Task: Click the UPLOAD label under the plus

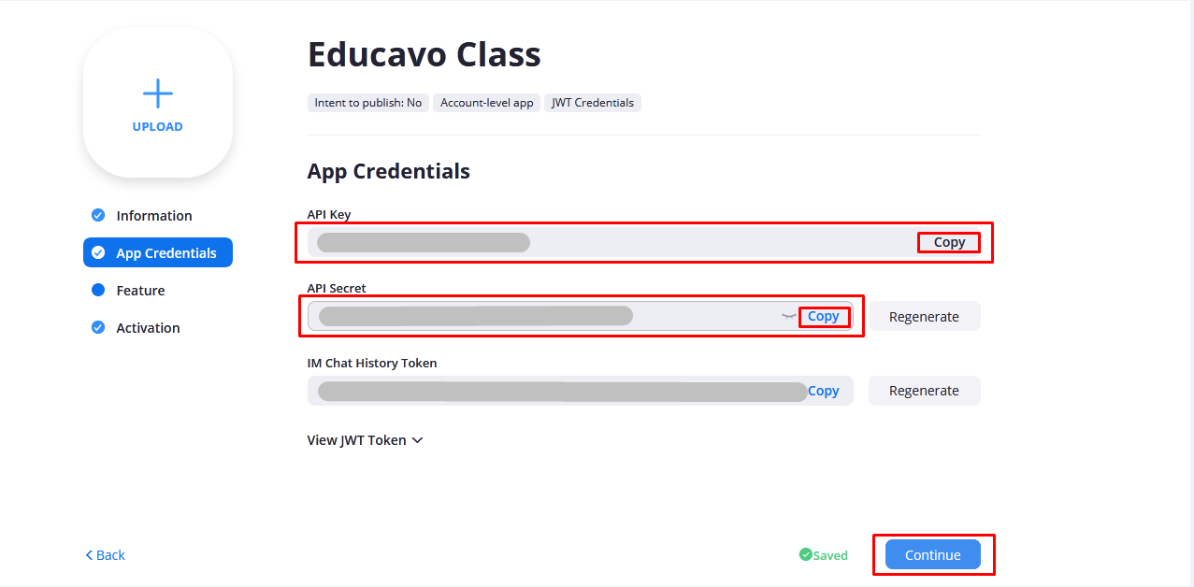Action: [x=157, y=127]
